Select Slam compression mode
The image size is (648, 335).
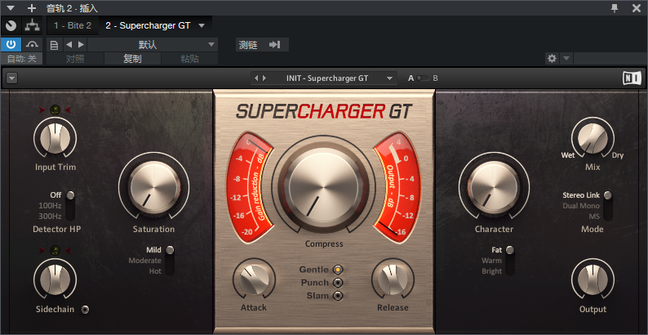338,296
